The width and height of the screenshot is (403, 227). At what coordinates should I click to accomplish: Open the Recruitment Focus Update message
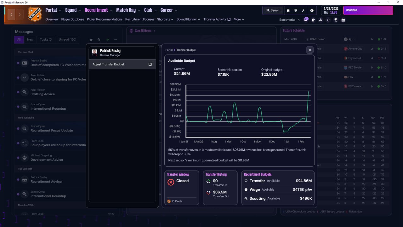52,131
